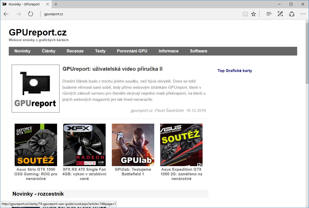
Task: Open the Asus Expedition GTX 1050 thumbnail
Action: (x=181, y=145)
